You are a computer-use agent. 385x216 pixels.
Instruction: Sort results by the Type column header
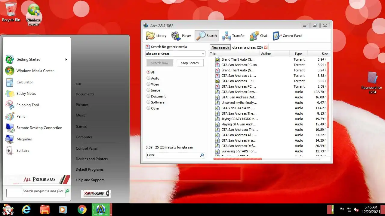coord(298,54)
